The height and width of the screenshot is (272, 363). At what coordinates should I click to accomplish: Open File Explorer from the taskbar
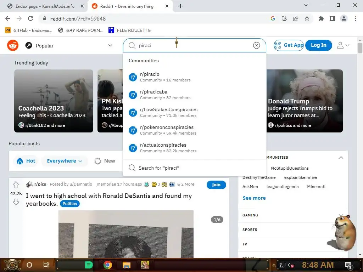[x=127, y=265]
